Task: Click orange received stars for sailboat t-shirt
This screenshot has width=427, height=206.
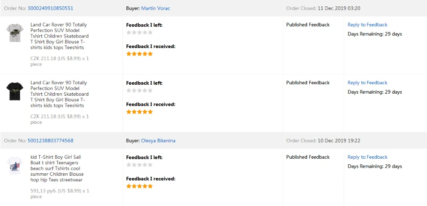Action: click(x=139, y=186)
